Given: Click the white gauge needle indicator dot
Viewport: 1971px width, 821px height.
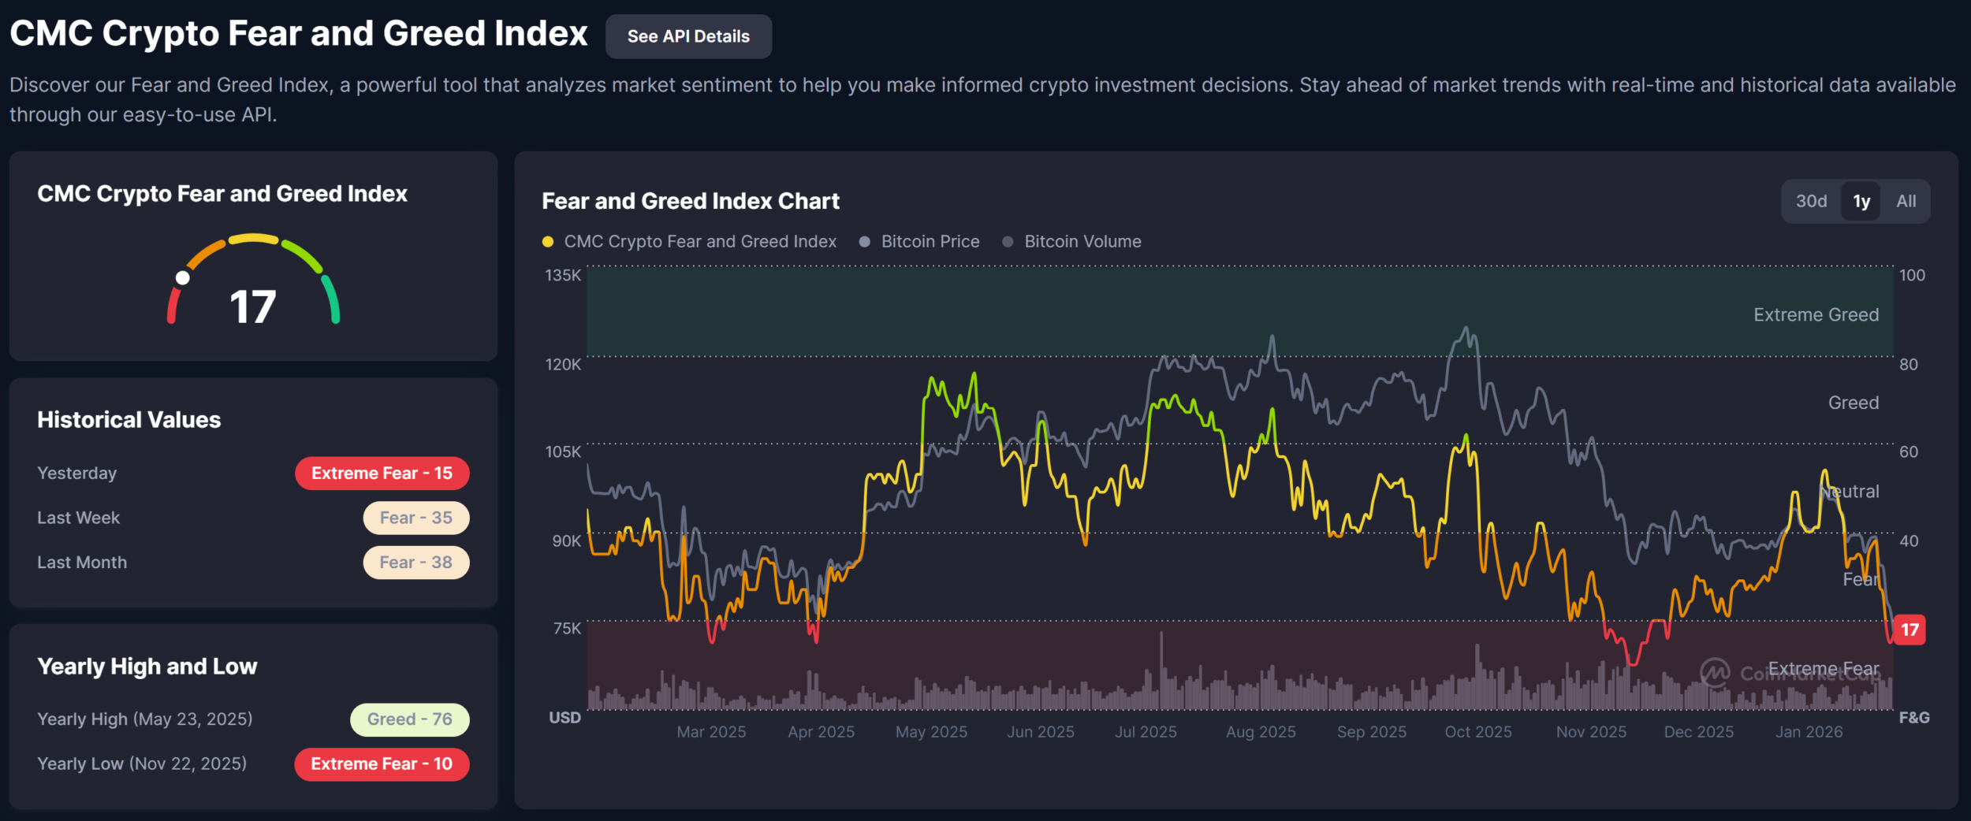Looking at the screenshot, I should coord(183,277).
